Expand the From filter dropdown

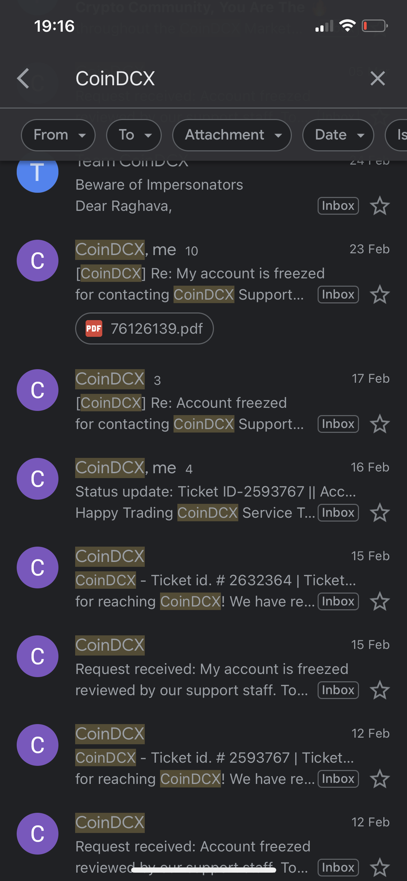point(58,135)
